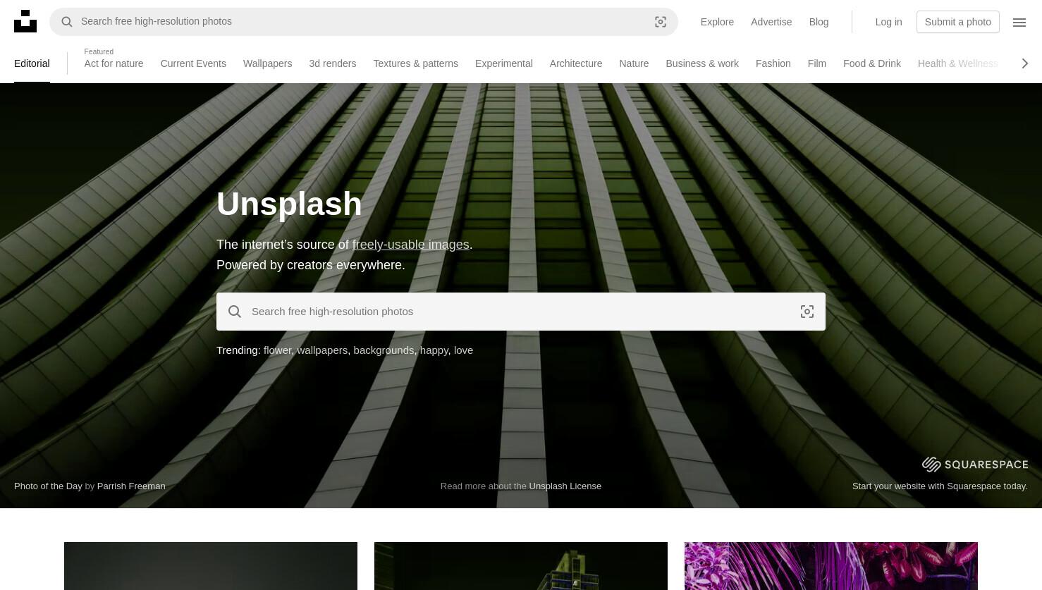The width and height of the screenshot is (1042, 590).
Task: Open Business & work topic
Action: (x=702, y=63)
